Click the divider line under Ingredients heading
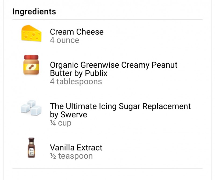The image size is (215, 180). (107, 19)
